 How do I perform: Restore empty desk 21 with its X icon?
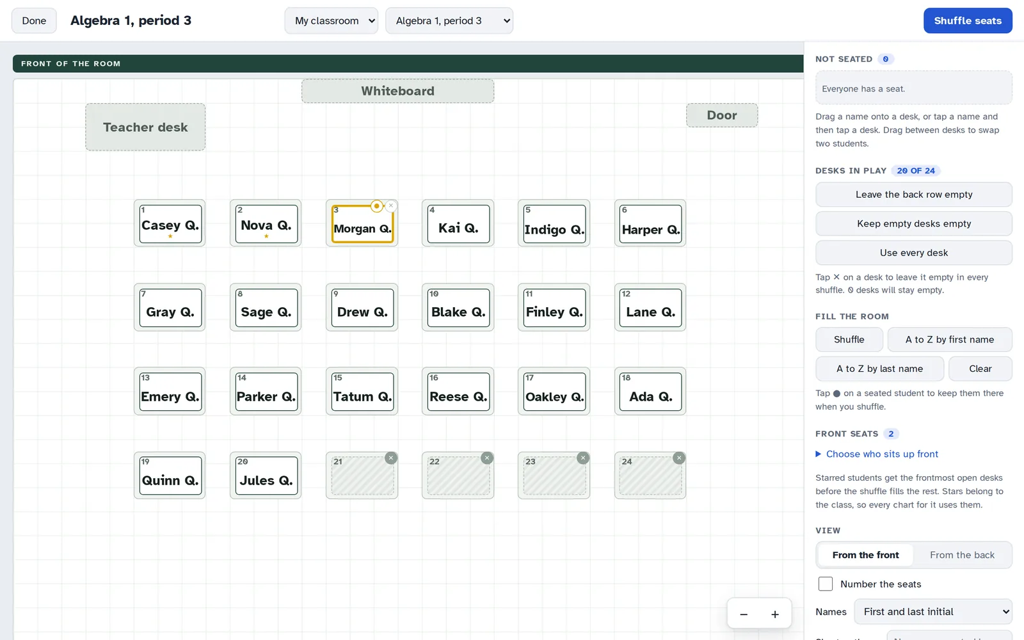click(x=391, y=458)
